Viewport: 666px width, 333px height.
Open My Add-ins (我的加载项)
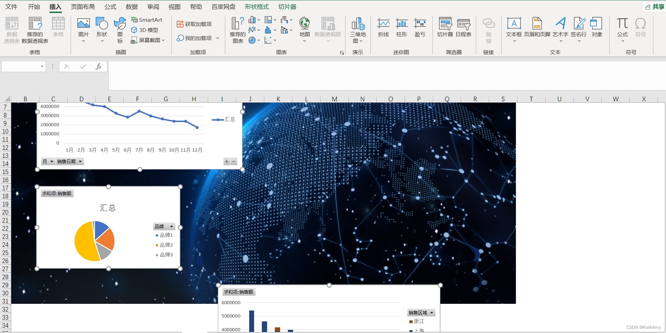pos(198,38)
